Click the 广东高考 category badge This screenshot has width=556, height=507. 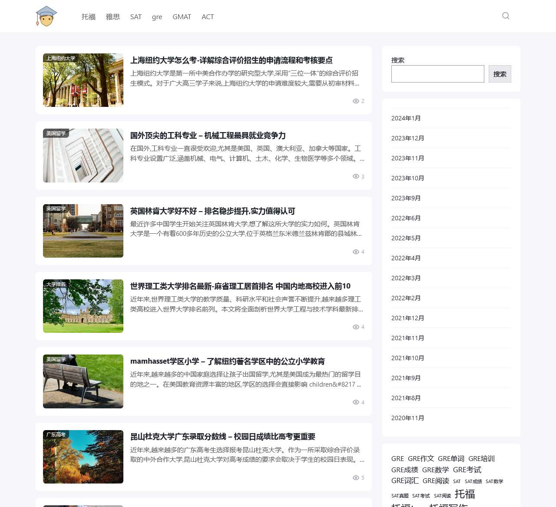(56, 434)
